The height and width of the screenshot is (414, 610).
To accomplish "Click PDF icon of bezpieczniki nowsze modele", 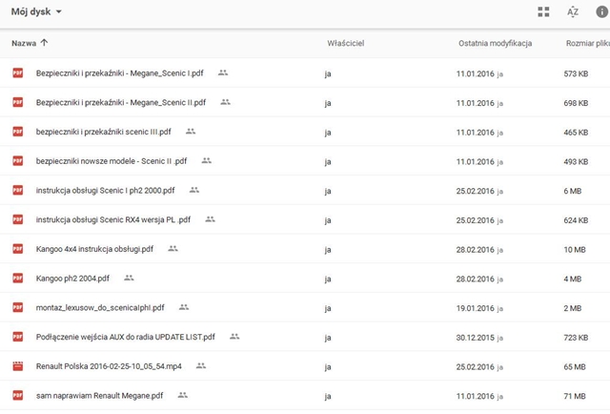I will click(x=18, y=160).
